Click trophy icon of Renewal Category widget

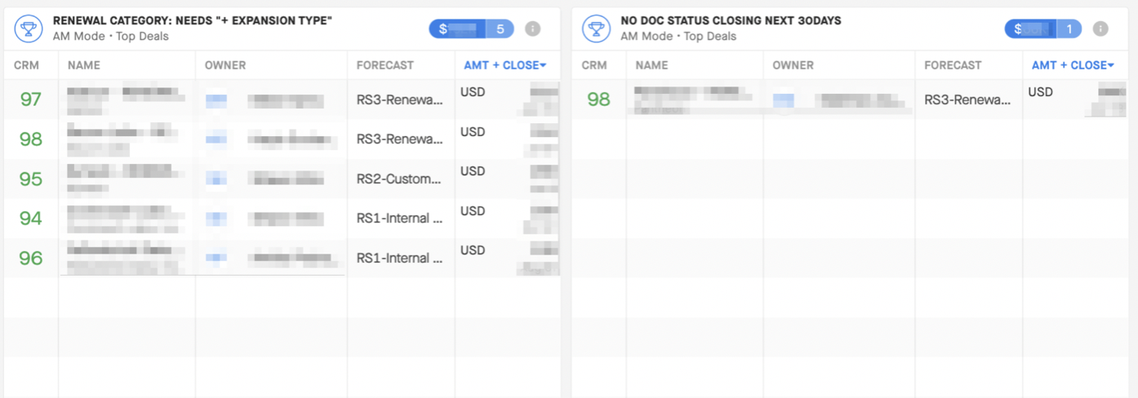[x=29, y=29]
